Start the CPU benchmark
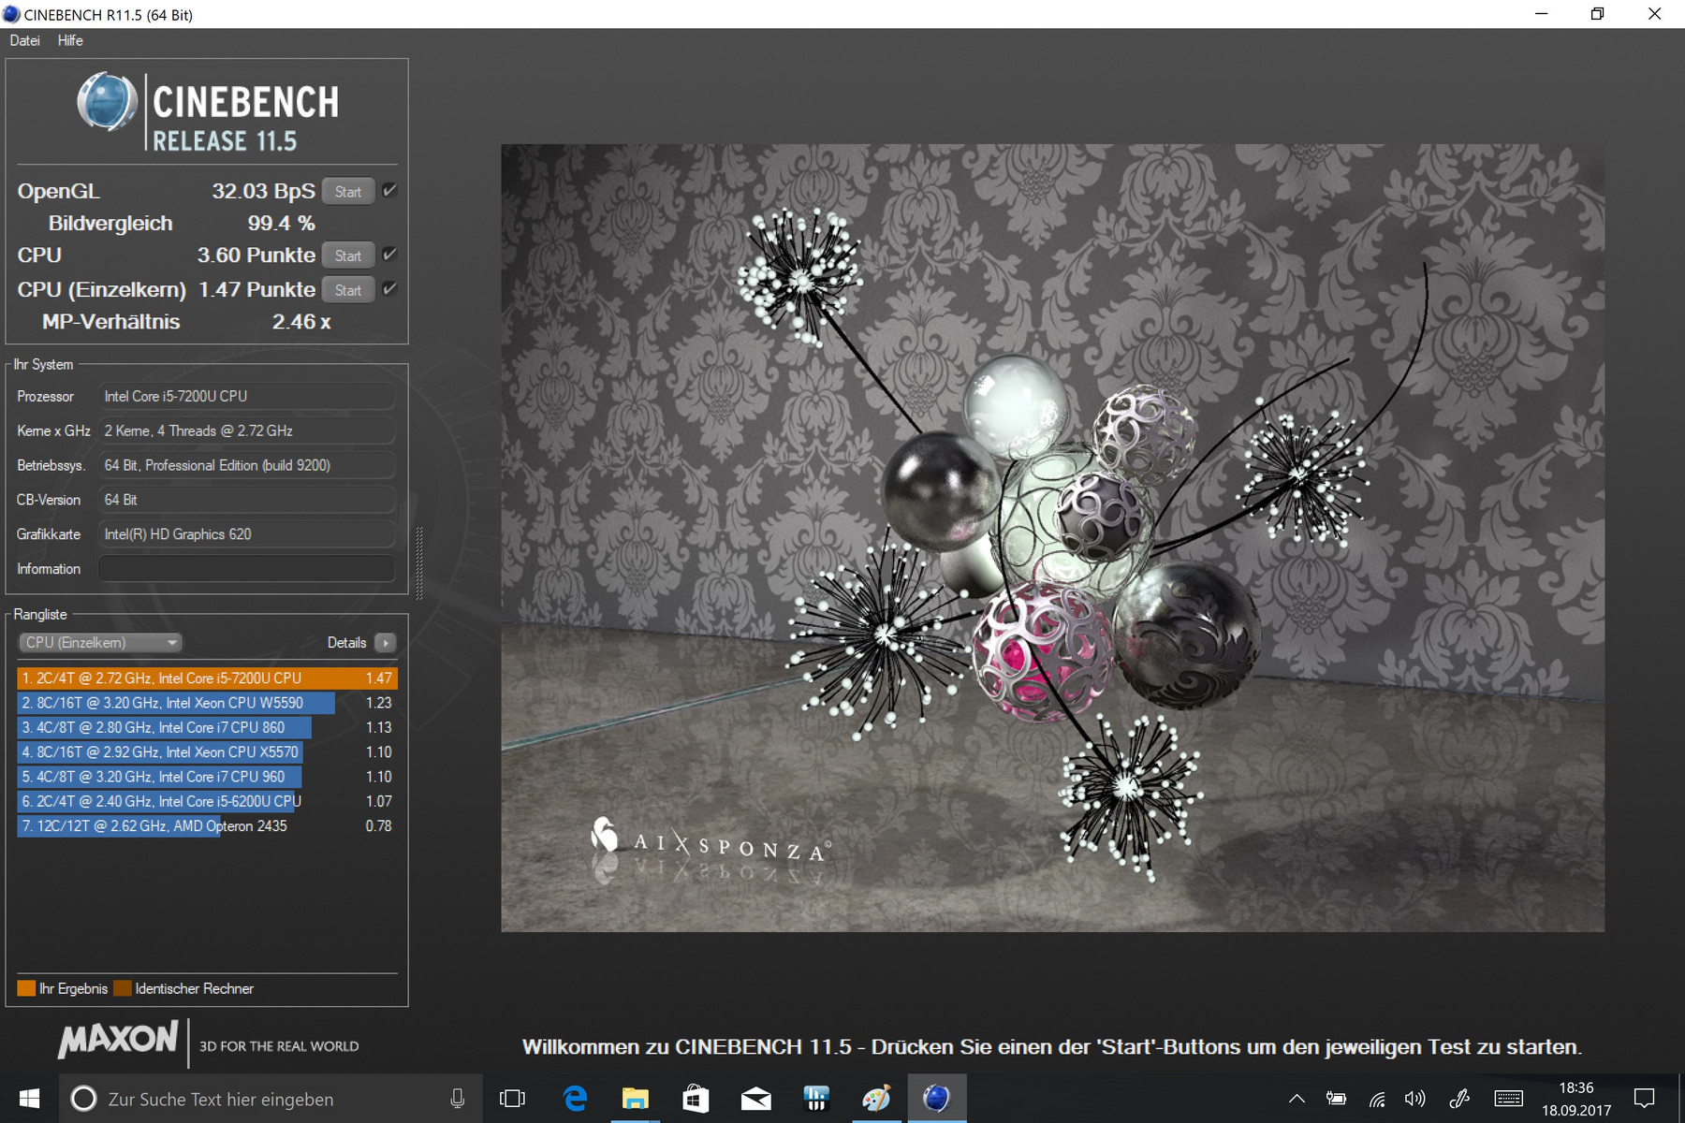The height and width of the screenshot is (1123, 1685). pos(348,255)
